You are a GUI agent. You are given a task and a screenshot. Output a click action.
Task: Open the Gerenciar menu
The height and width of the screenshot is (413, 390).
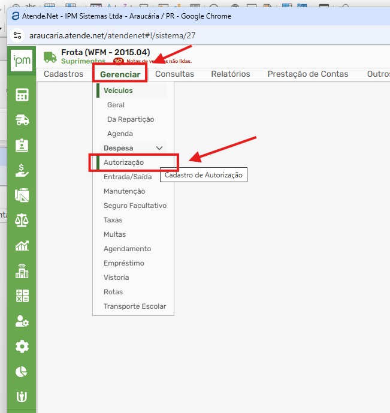[x=120, y=74]
